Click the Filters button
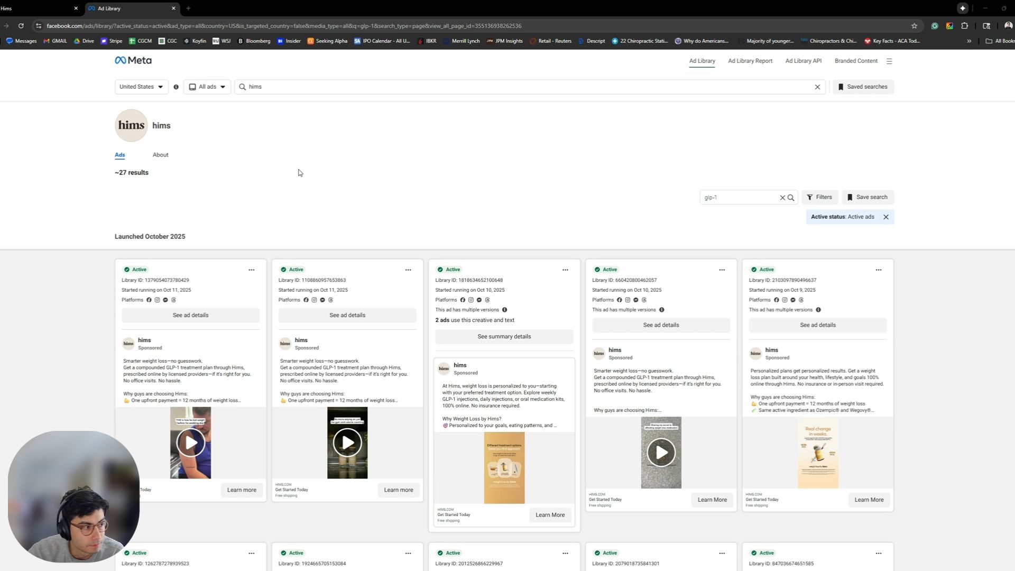 (x=819, y=197)
